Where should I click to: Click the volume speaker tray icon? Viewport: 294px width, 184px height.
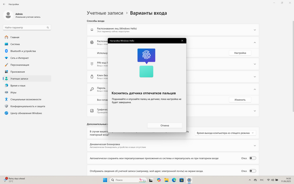(273, 180)
